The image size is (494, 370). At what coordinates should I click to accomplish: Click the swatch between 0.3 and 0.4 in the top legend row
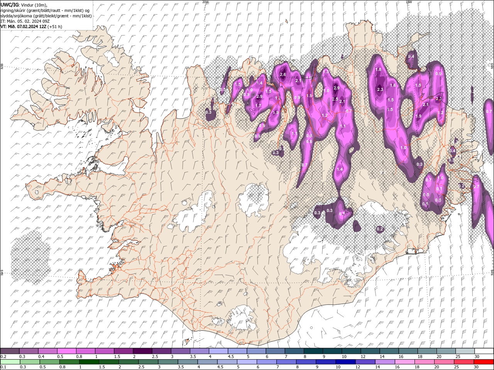tap(29, 351)
